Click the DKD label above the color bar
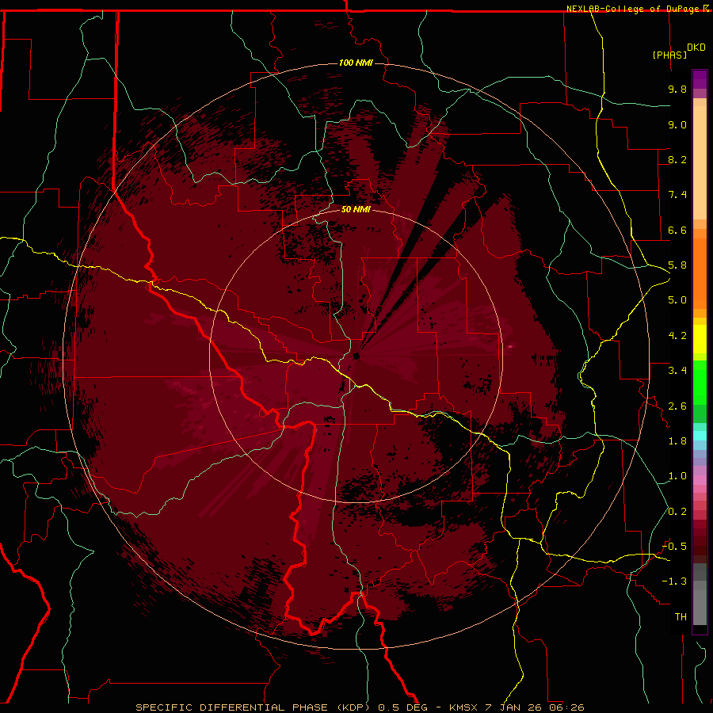The width and height of the screenshot is (713, 713). tap(696, 48)
